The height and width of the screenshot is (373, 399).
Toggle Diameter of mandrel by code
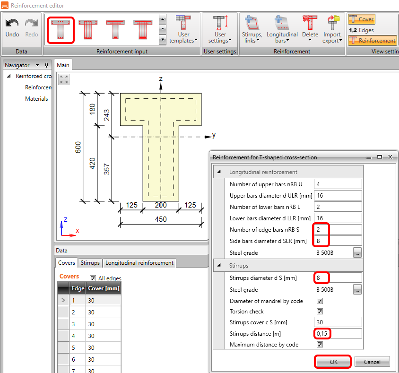(320, 301)
